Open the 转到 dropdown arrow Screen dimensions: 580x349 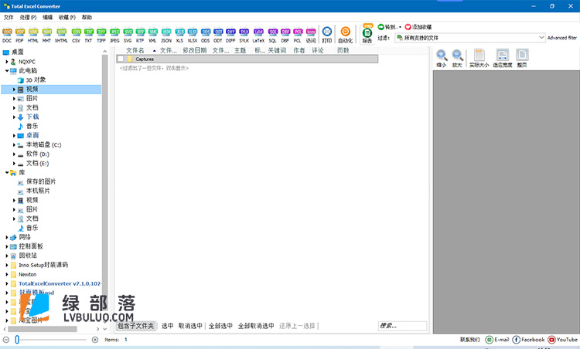pos(400,27)
